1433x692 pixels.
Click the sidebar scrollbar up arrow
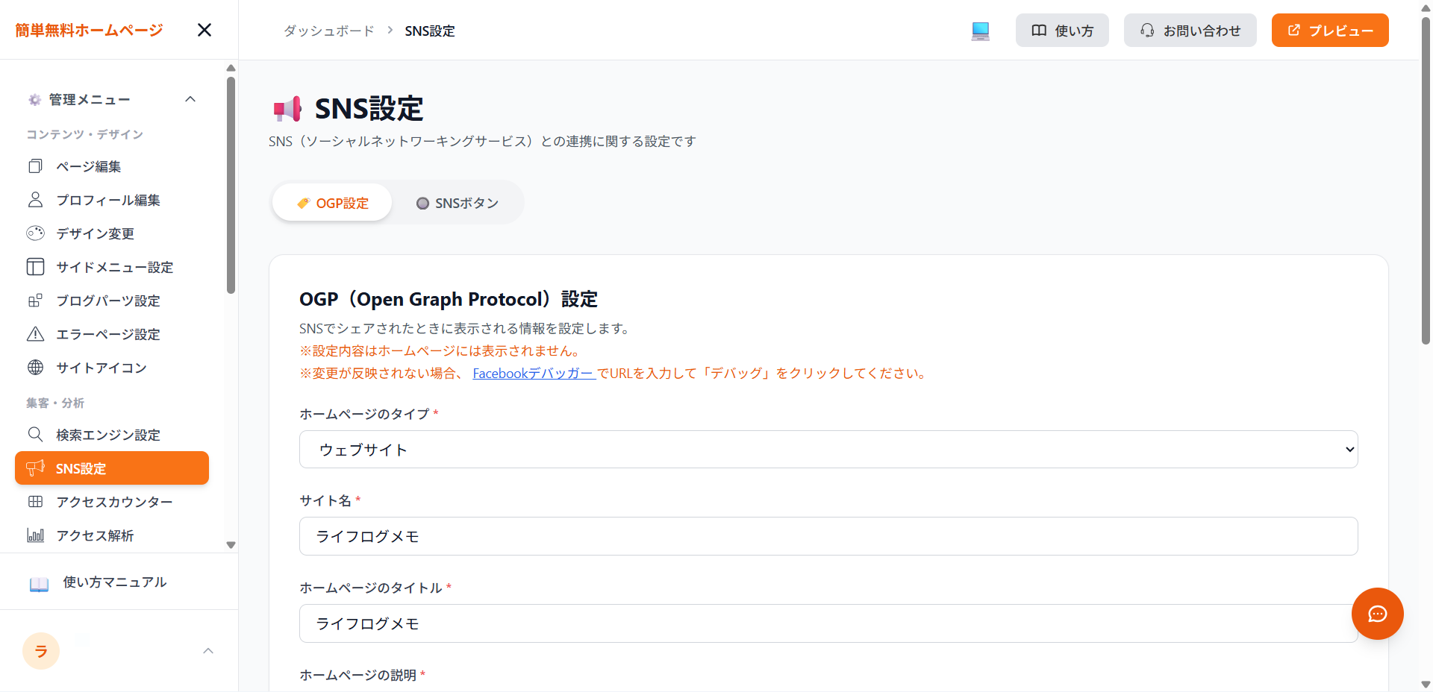pyautogui.click(x=231, y=68)
